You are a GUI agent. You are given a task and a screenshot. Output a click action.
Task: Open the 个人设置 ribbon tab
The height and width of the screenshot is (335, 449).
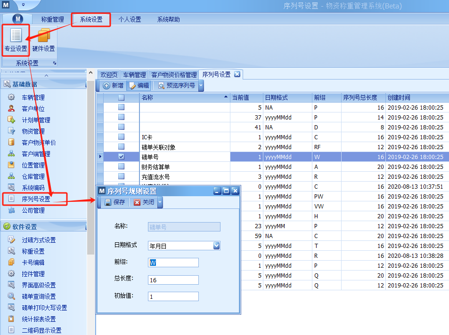pos(130,19)
